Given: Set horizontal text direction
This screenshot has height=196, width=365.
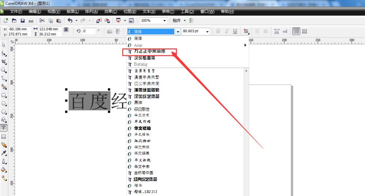Looking at the screenshot, I should [x=296, y=31].
